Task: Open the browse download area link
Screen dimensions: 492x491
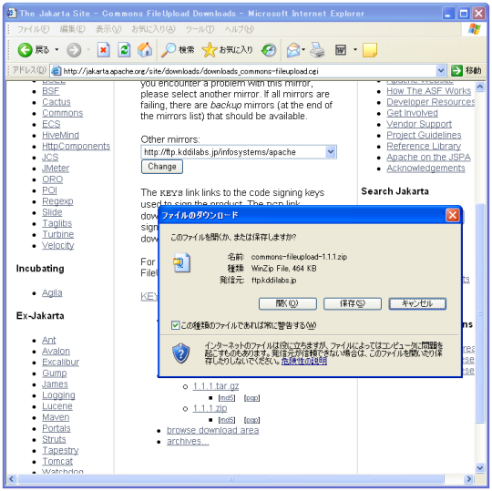Action: 212,430
